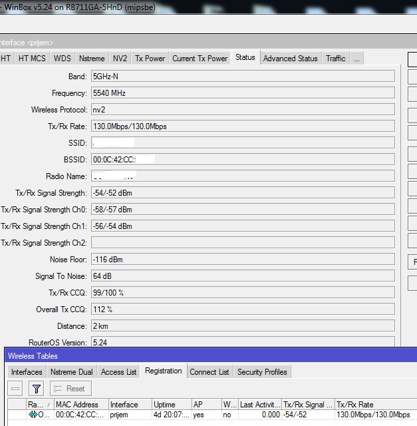Switch to the Nstreme Dual tab

(x=72, y=371)
